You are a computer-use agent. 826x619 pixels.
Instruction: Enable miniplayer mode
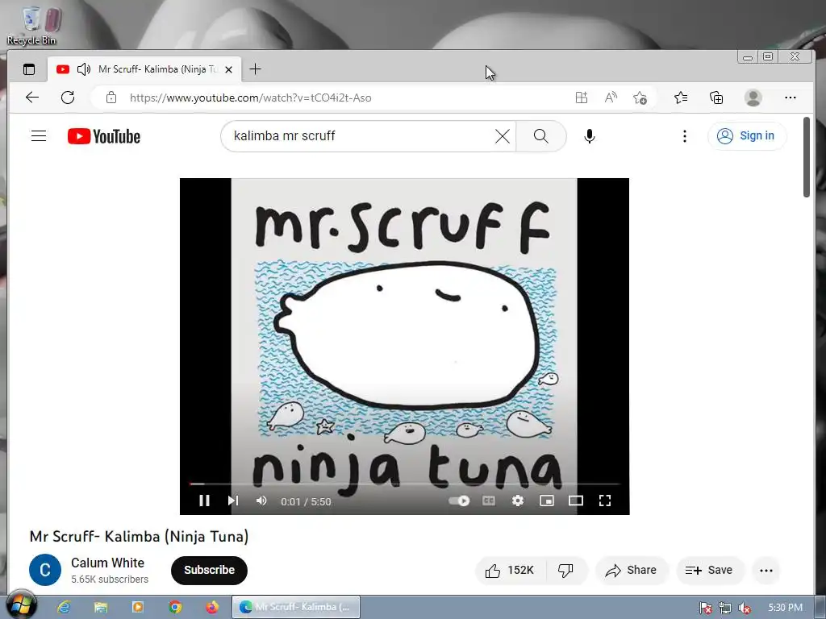click(547, 501)
